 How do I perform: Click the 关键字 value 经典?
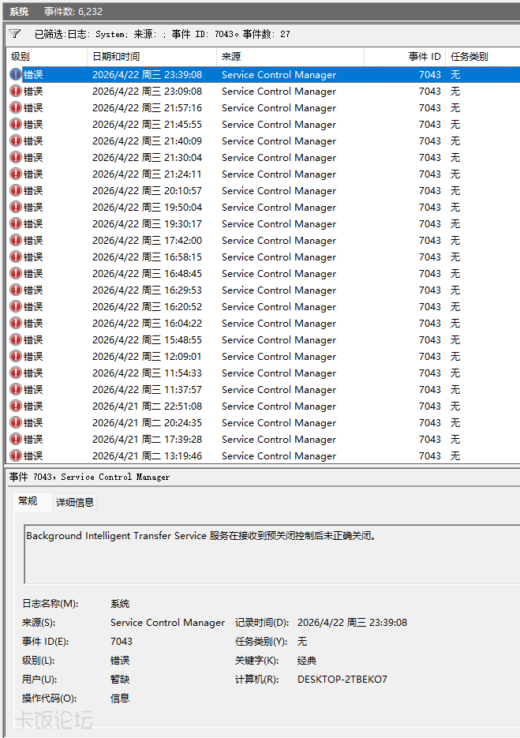(307, 661)
